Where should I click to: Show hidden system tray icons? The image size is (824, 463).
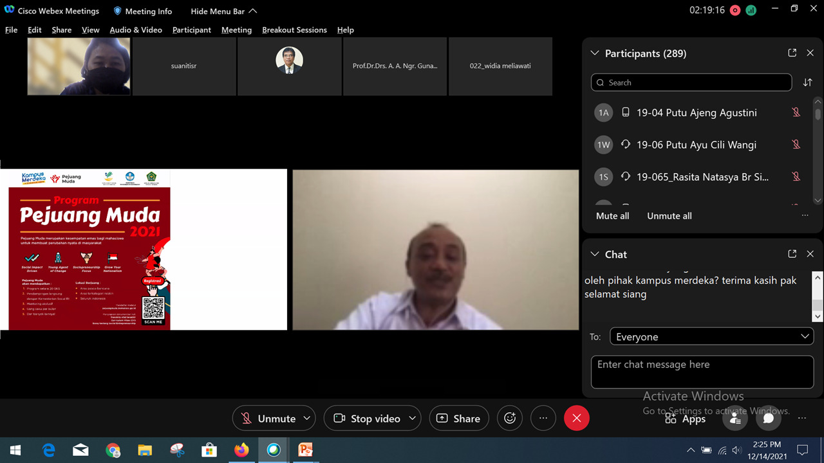coord(691,450)
